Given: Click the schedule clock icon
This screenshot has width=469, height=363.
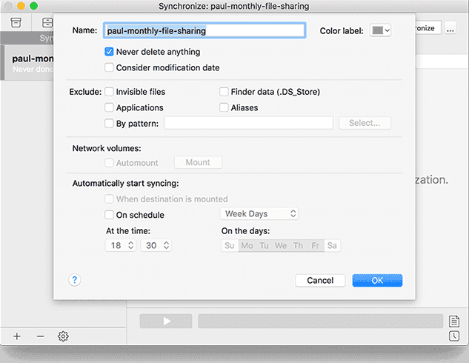Looking at the screenshot, I should coord(453,336).
